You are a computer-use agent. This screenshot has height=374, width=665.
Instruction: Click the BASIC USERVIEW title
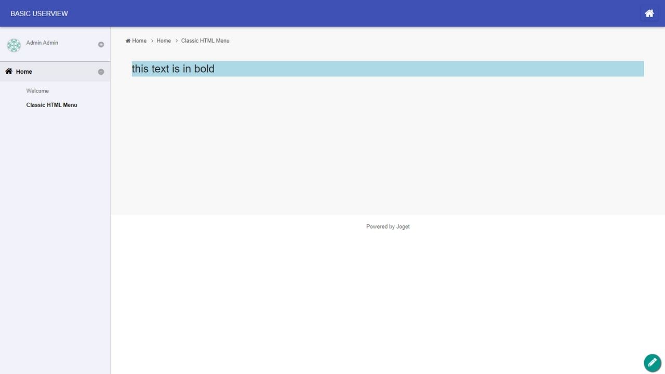[39, 14]
